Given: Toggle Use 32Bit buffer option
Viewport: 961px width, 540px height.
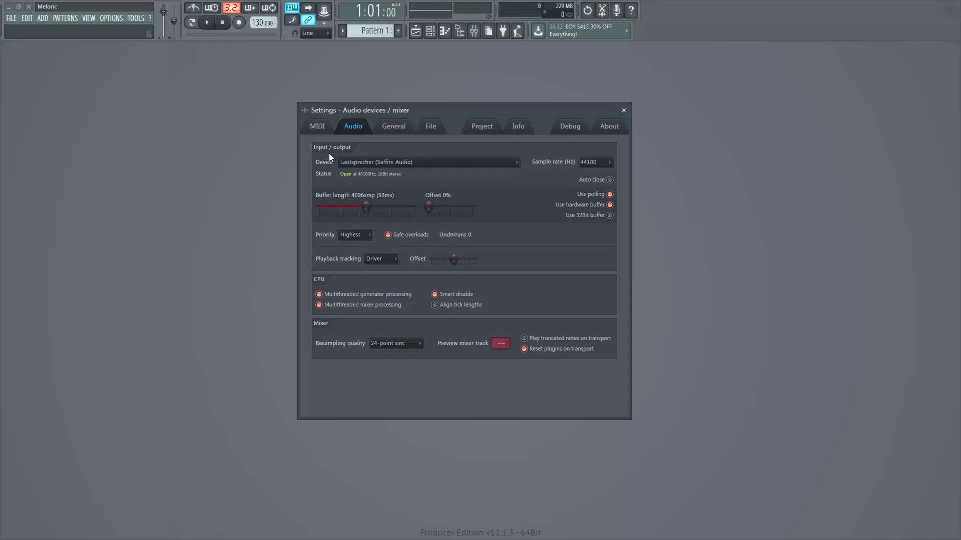Looking at the screenshot, I should [610, 215].
